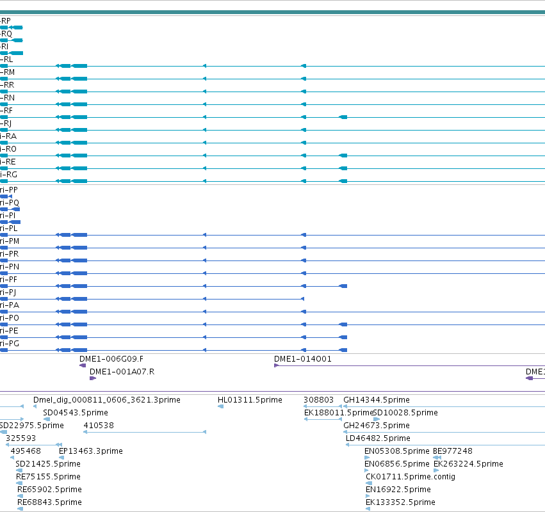Select the 'GH24673.5prime' EST label
The width and height of the screenshot is (545, 512).
[377, 426]
